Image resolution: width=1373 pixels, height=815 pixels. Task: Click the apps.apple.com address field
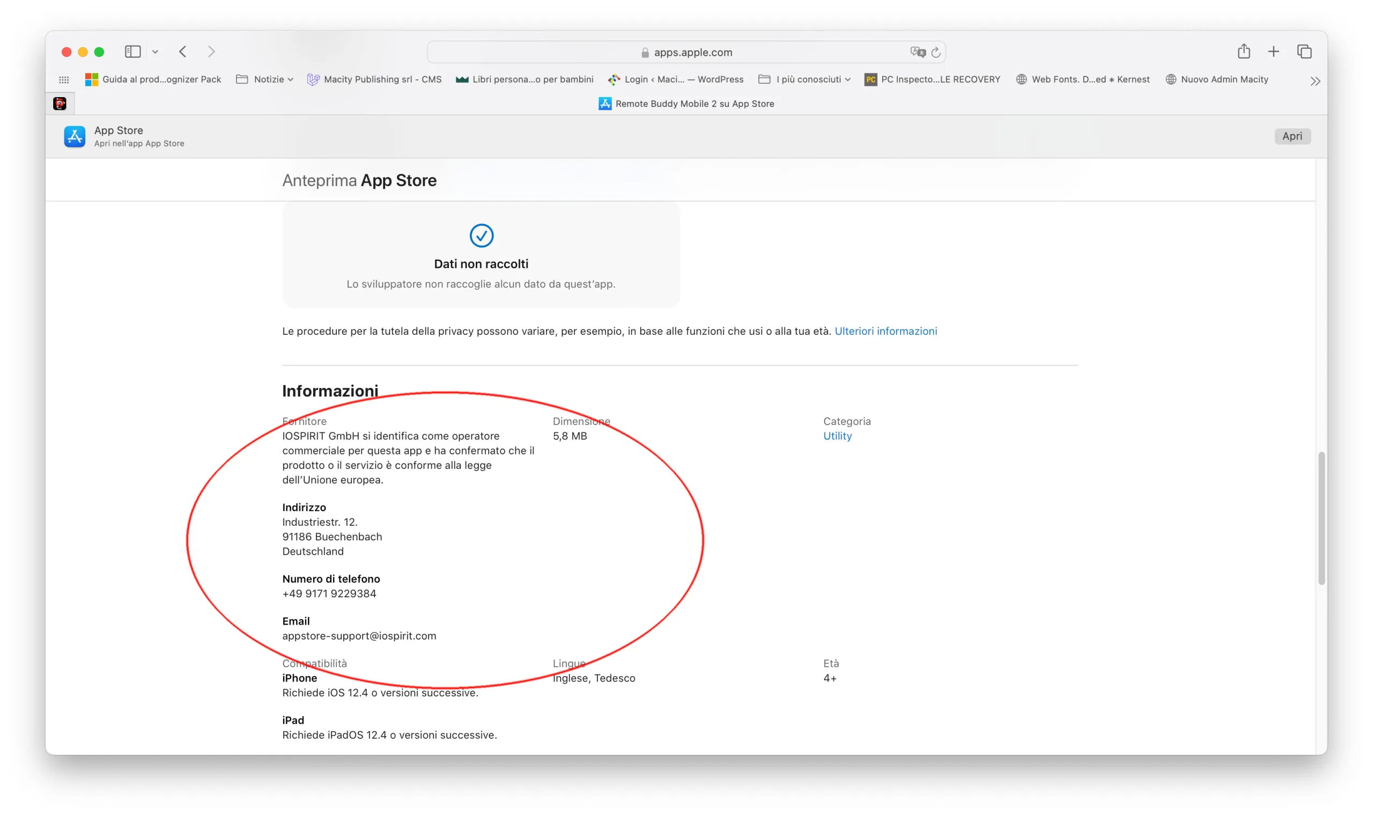[x=686, y=52]
